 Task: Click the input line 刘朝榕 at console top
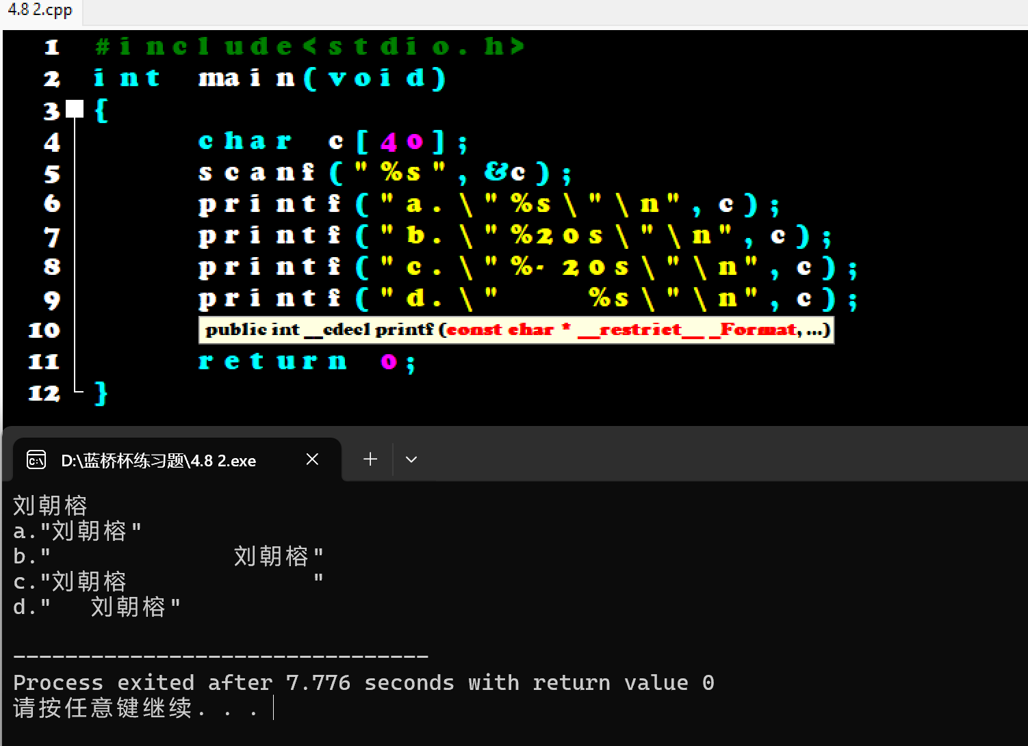tap(51, 505)
